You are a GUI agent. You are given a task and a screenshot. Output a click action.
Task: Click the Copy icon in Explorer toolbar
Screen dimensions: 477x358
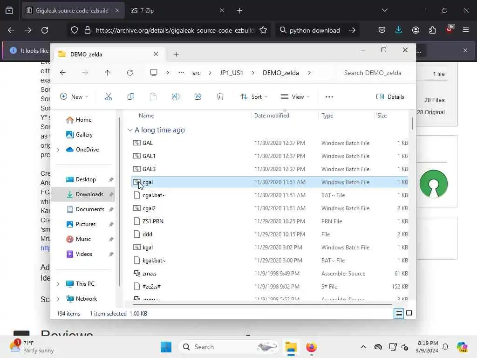(x=131, y=97)
